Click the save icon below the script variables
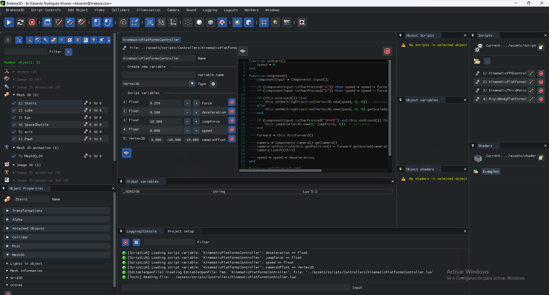Image resolution: width=549 pixels, height=295 pixels. coord(127,153)
